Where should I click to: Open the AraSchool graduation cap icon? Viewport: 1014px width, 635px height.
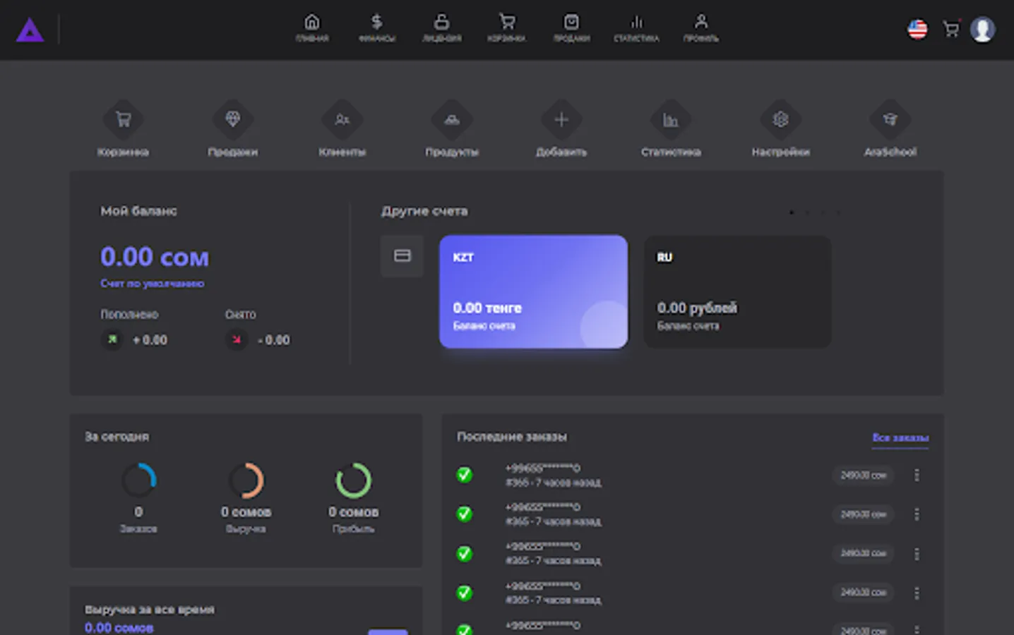(x=890, y=120)
